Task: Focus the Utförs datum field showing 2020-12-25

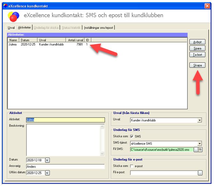Action: [x=36, y=173]
